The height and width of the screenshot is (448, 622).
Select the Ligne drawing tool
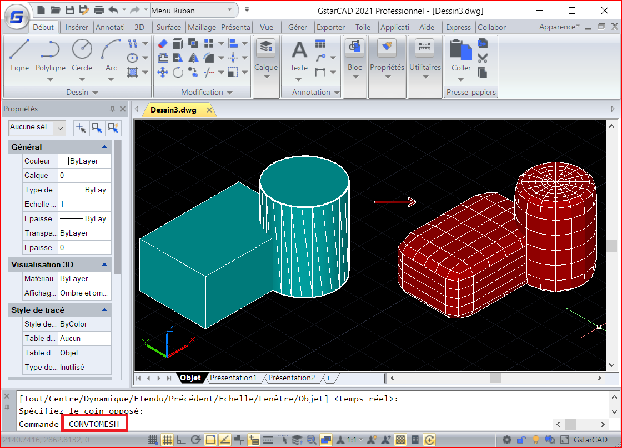click(x=19, y=55)
